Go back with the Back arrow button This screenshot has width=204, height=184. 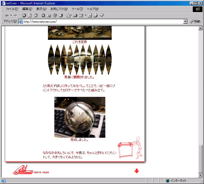[x=7, y=15]
